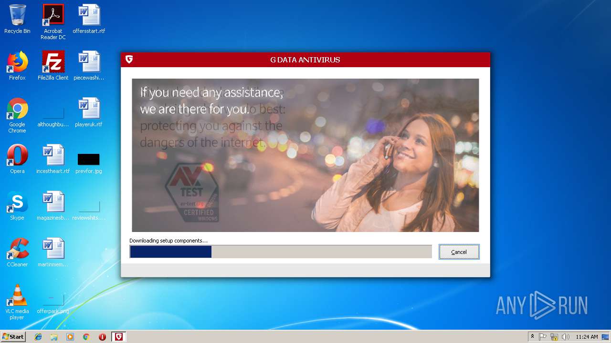Image resolution: width=611 pixels, height=343 pixels.
Task: Launch Skype desktop shortcut
Action: [x=17, y=206]
